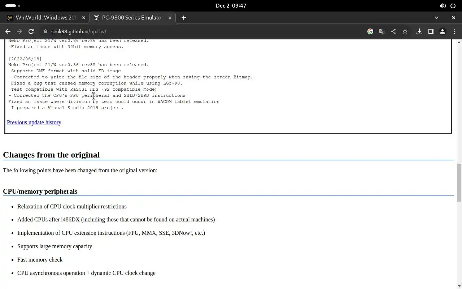Click the forward navigation arrow
This screenshot has height=289, width=462.
coord(19,31)
